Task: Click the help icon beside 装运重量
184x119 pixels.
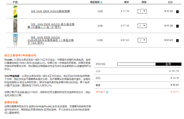Action: coord(102,2)
